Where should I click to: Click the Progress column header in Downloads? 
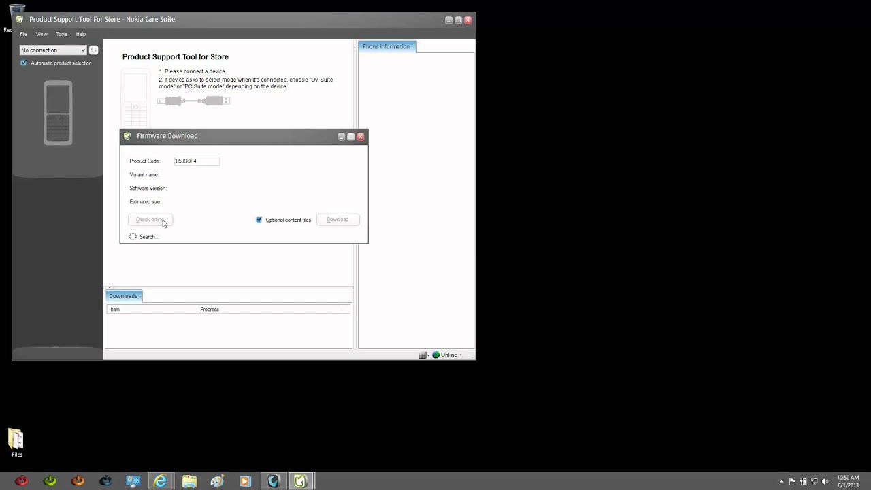(x=210, y=310)
